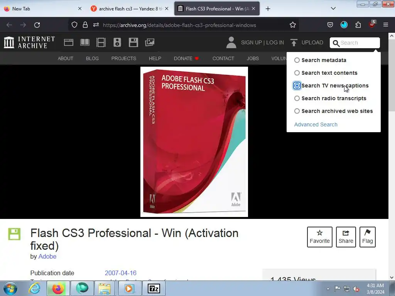
Task: Click the SIGN UP link
Action: pos(252,42)
